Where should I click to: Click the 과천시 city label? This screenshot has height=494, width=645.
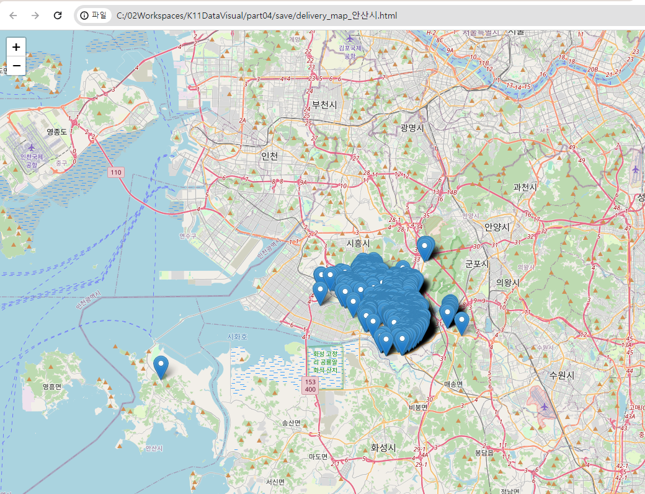point(525,187)
